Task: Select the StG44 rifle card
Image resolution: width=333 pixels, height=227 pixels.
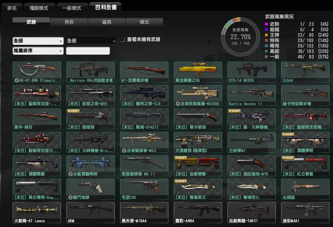Action: click(x=305, y=72)
